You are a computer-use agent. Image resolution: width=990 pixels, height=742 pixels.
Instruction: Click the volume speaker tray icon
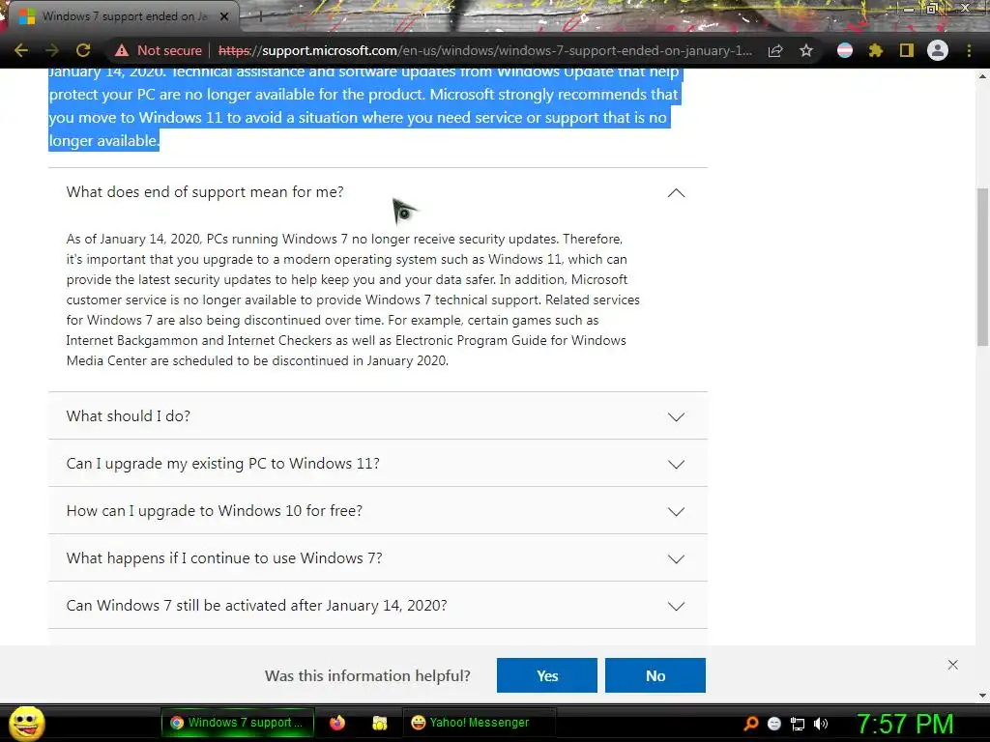(x=821, y=724)
